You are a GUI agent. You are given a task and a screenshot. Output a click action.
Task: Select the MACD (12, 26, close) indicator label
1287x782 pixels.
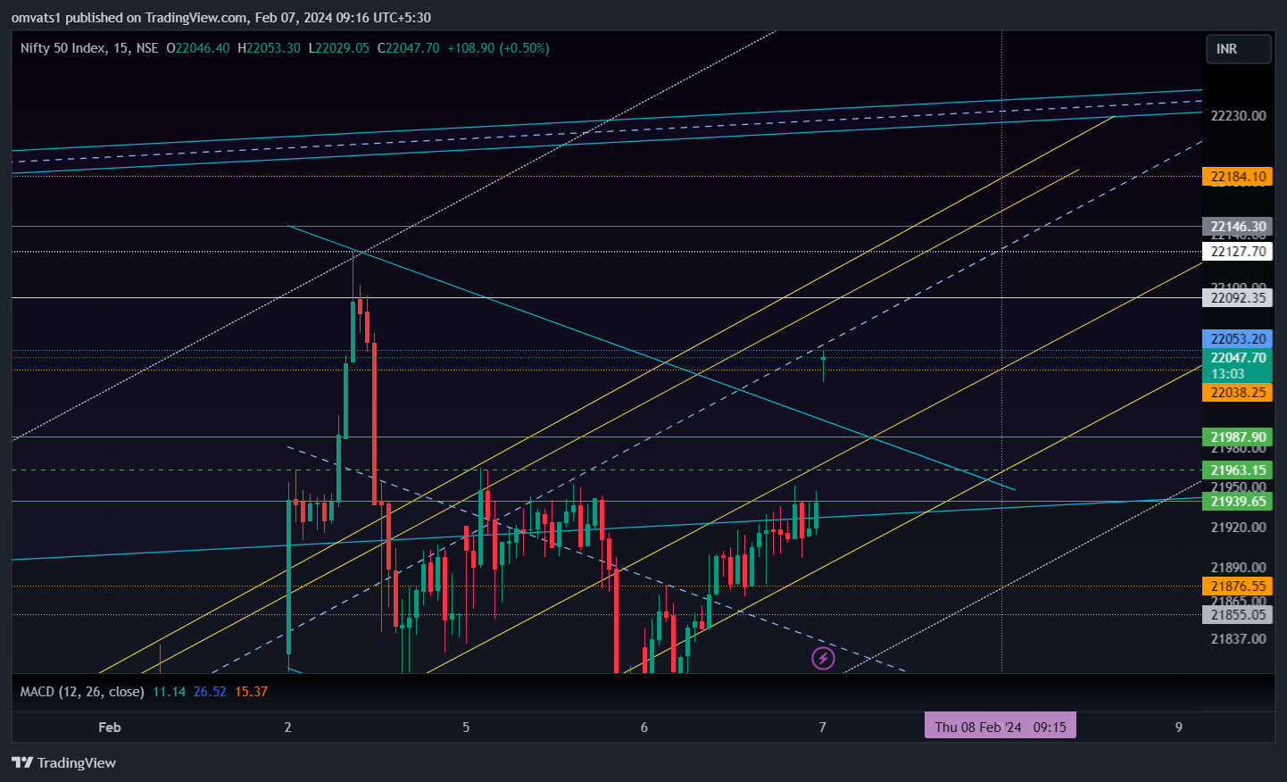tap(82, 692)
